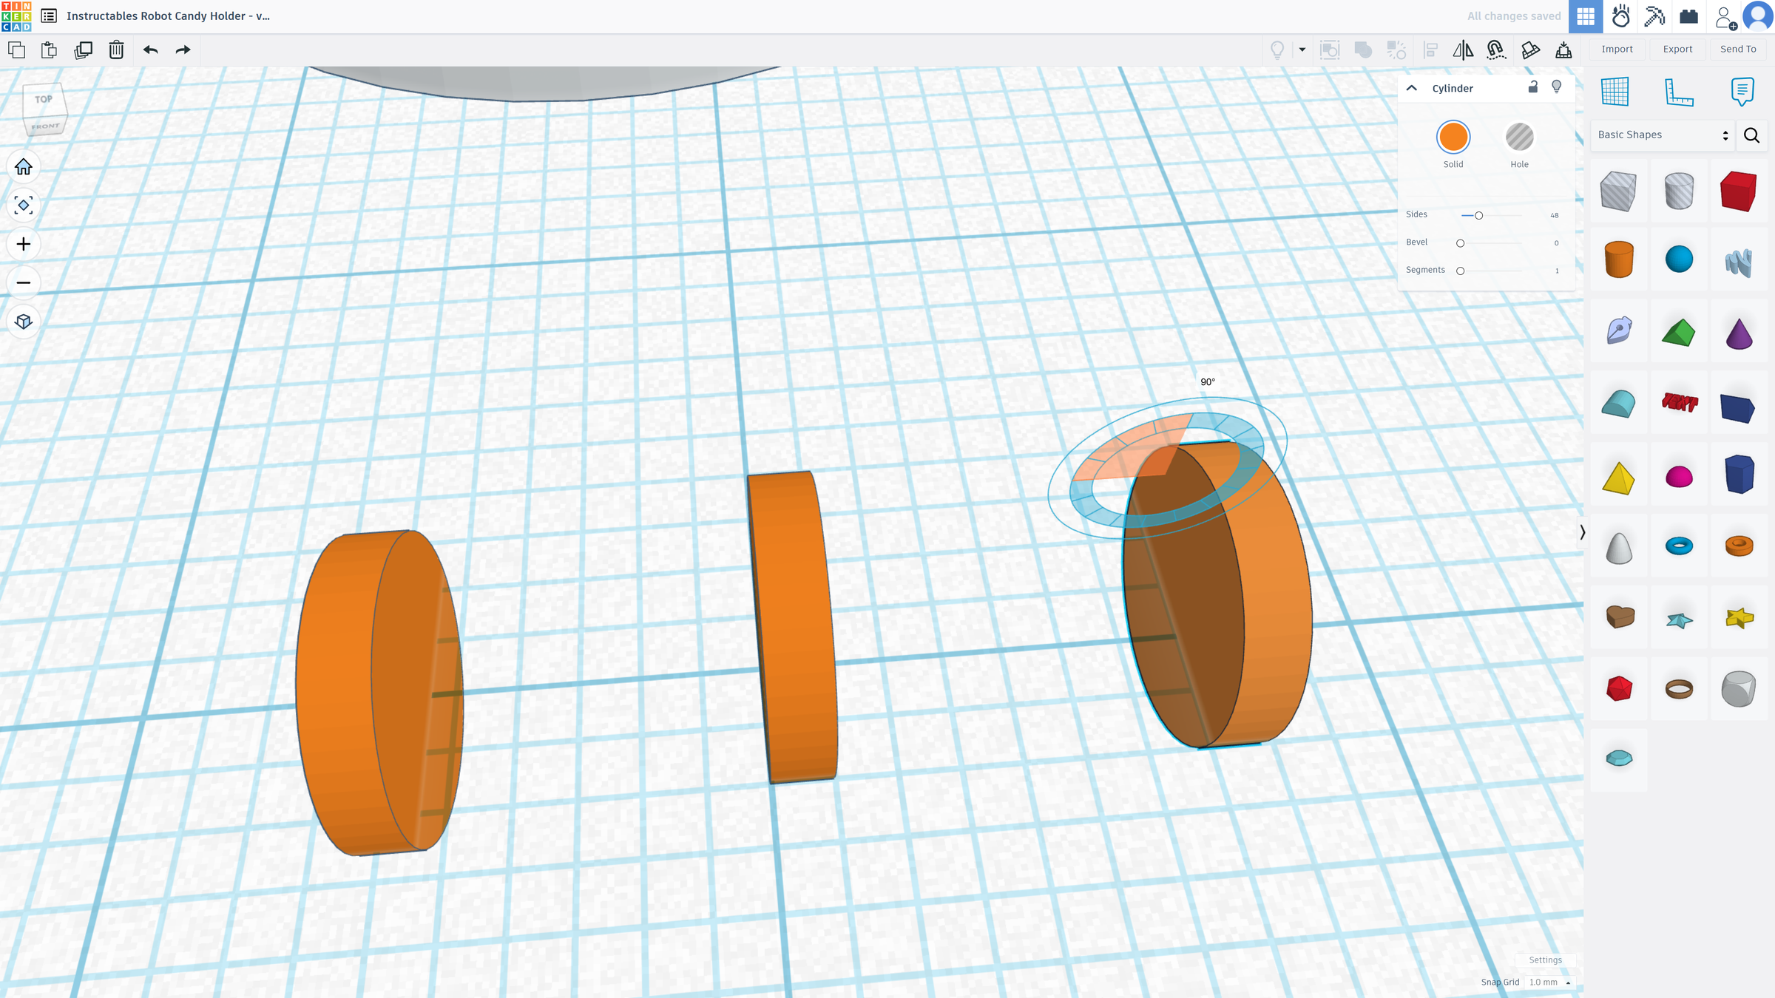Click the Zoom in plus button

pos(24,244)
